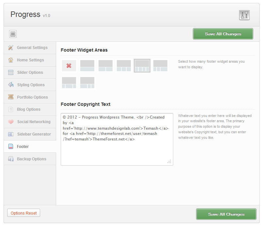Select the red X no-footer-widgets option

pyautogui.click(x=69, y=66)
